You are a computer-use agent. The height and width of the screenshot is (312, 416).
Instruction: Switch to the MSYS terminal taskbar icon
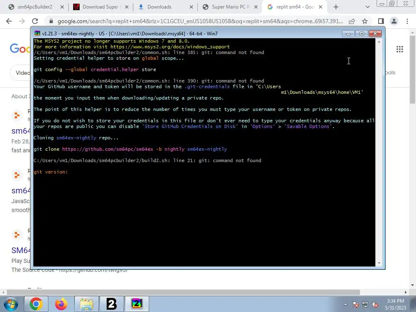(x=137, y=304)
